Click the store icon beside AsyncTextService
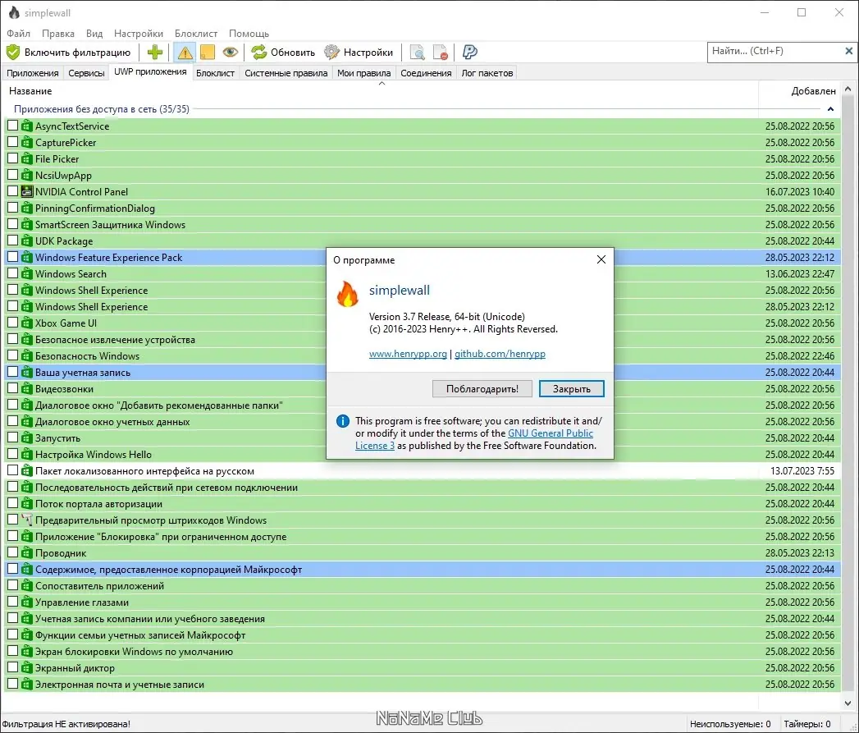859x733 pixels. coord(27,126)
